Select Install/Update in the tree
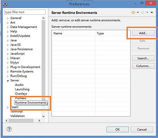158x138 pixels. 20,36
